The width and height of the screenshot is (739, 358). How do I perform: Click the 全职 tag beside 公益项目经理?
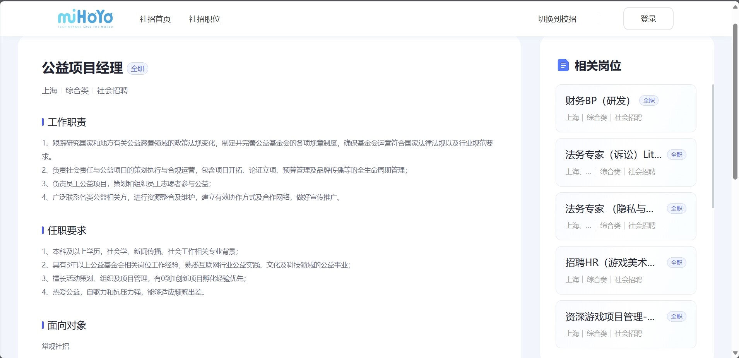point(137,69)
